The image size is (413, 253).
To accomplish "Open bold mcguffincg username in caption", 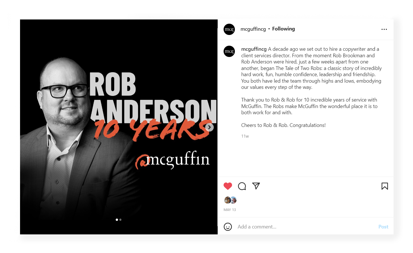I will [x=254, y=49].
